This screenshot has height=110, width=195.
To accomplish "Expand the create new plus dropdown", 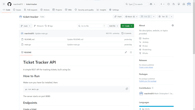I will (x=162, y=4).
